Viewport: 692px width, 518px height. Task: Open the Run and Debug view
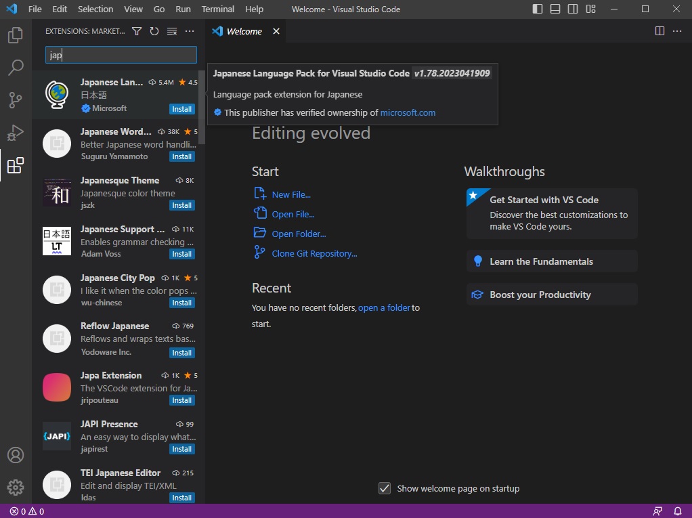coord(16,132)
